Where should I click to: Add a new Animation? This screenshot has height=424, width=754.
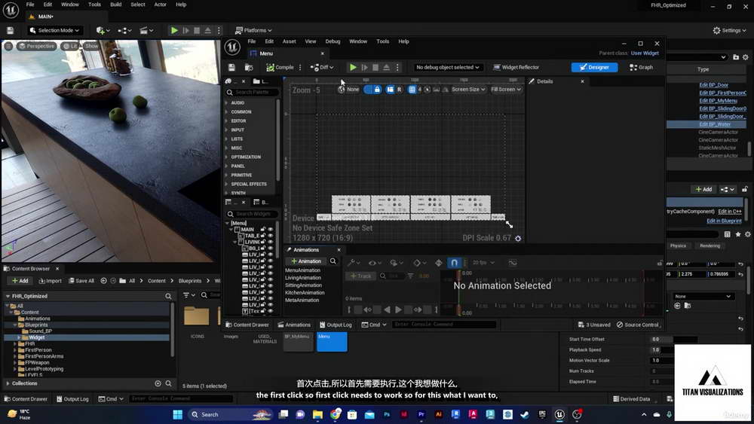click(x=306, y=261)
